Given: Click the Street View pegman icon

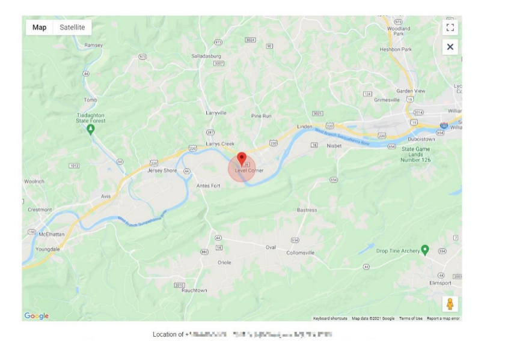Looking at the screenshot, I should (x=450, y=304).
